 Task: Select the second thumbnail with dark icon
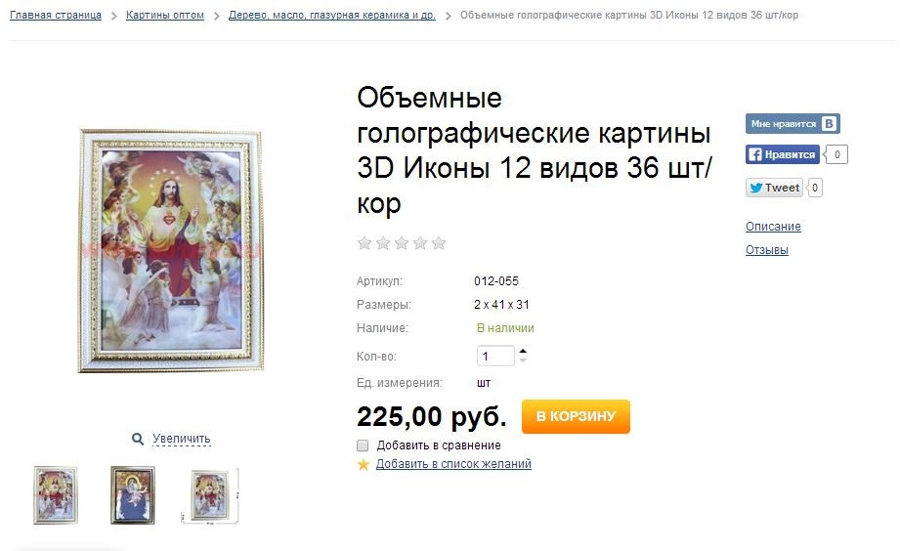point(133,494)
